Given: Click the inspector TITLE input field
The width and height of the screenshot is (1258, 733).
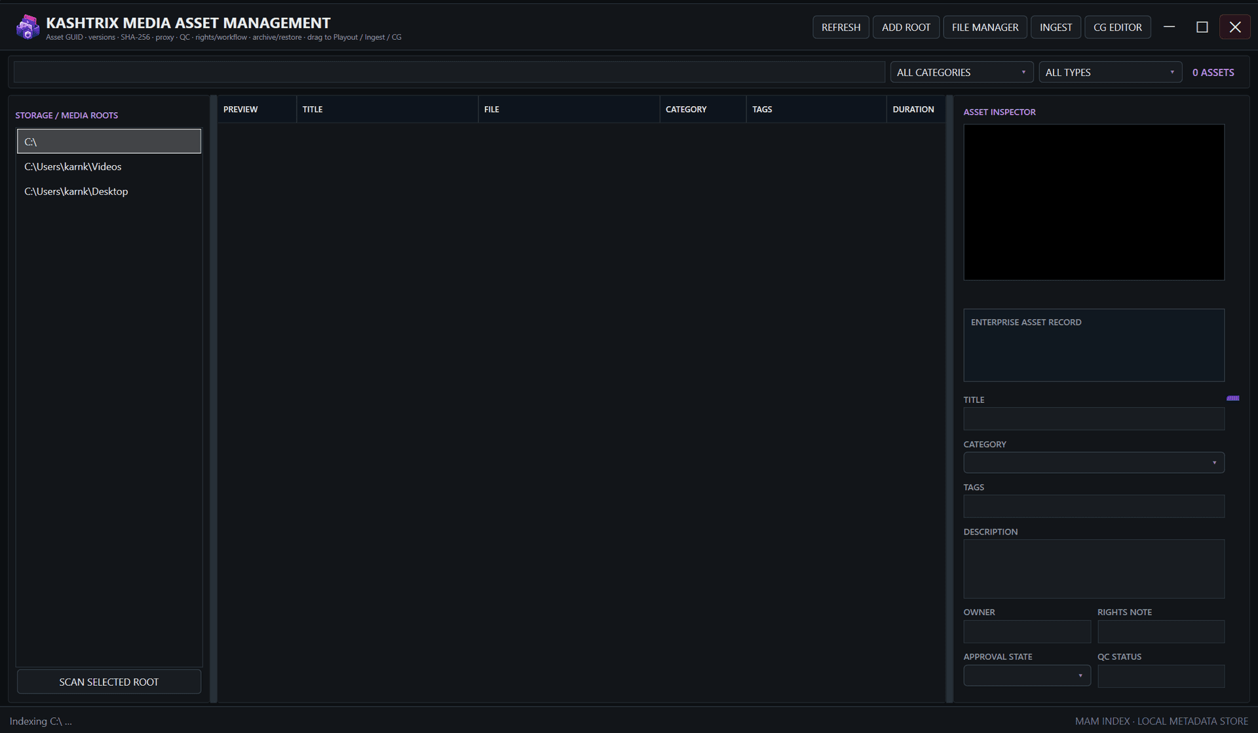Looking at the screenshot, I should pyautogui.click(x=1094, y=419).
